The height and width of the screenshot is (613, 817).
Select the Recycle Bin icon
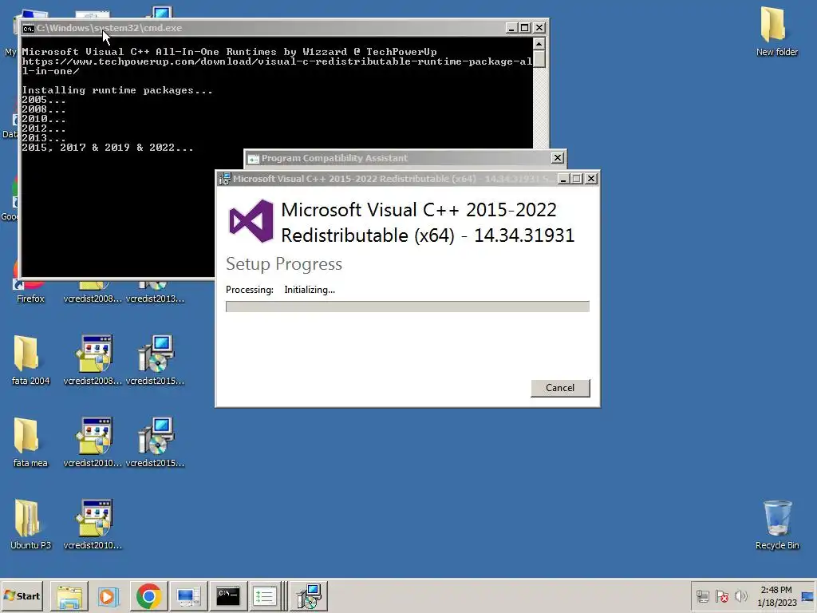click(x=777, y=524)
